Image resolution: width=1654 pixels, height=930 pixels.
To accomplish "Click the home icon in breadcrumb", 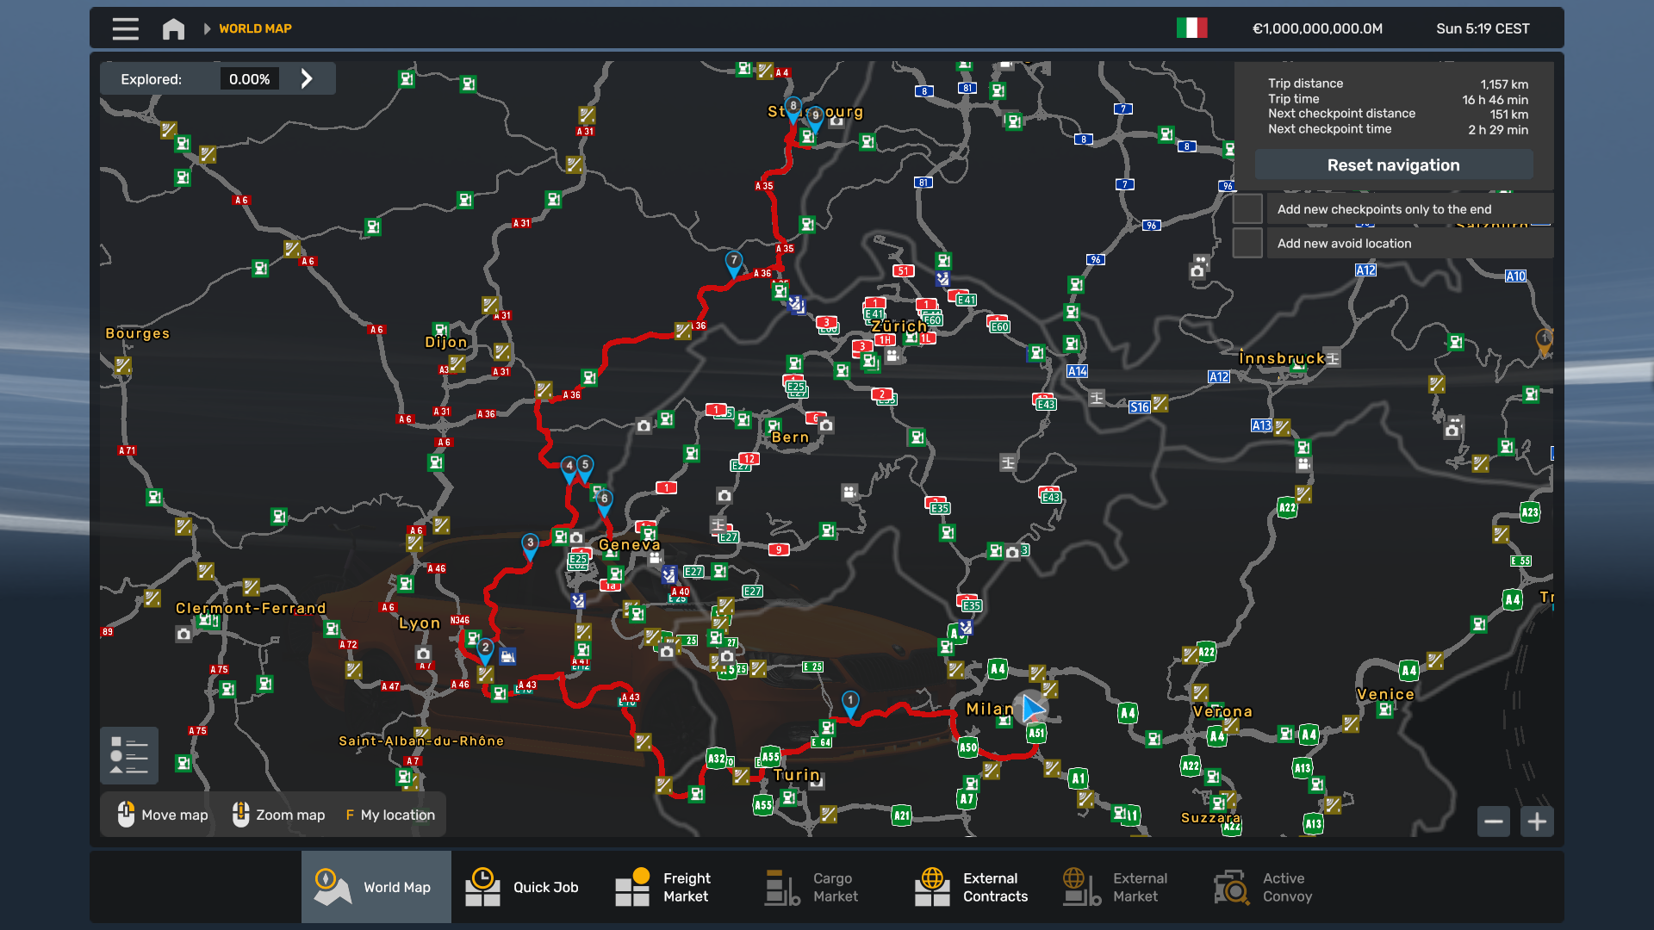I will [173, 28].
